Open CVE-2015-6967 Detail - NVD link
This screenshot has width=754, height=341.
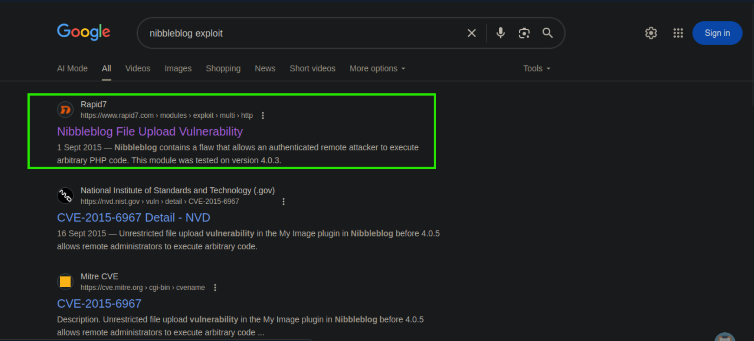click(x=133, y=217)
